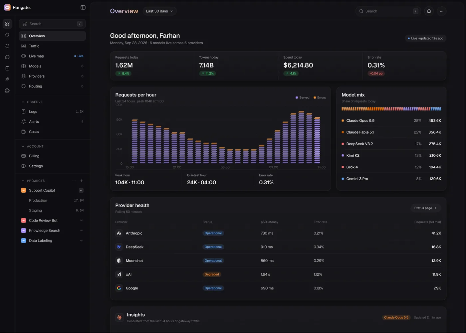Click the clipboard icon in the left rail

pos(7,68)
